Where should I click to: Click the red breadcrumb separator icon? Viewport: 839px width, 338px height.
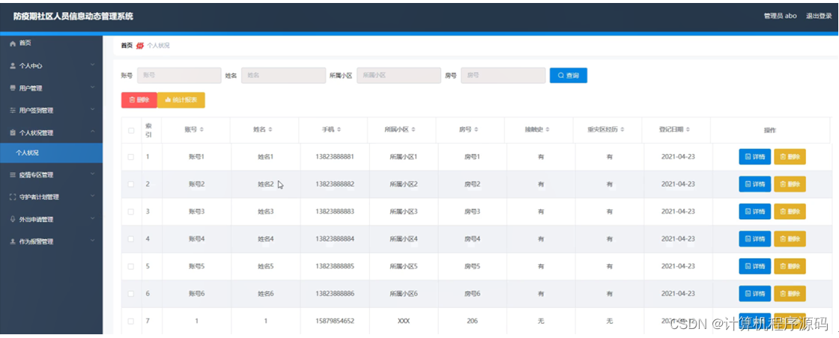[139, 46]
